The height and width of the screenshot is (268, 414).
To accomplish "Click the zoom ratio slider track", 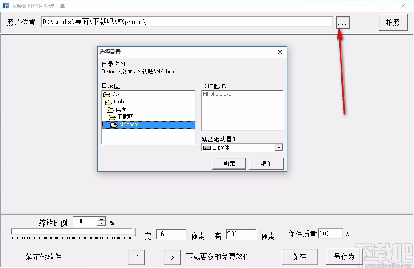I will pyautogui.click(x=71, y=232).
